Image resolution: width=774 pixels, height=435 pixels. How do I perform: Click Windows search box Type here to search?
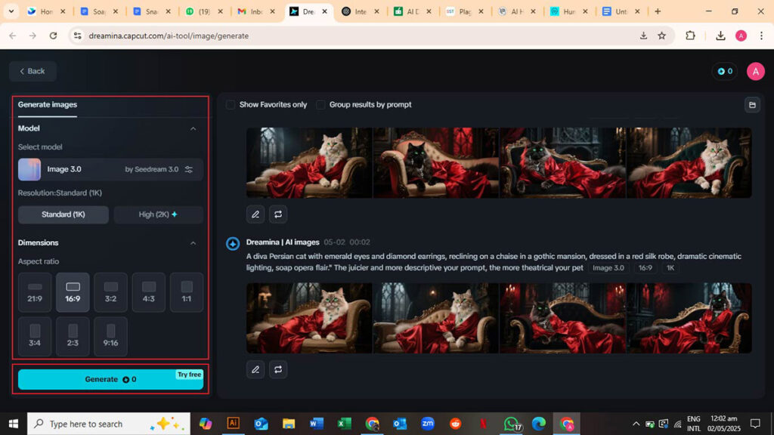[109, 424]
